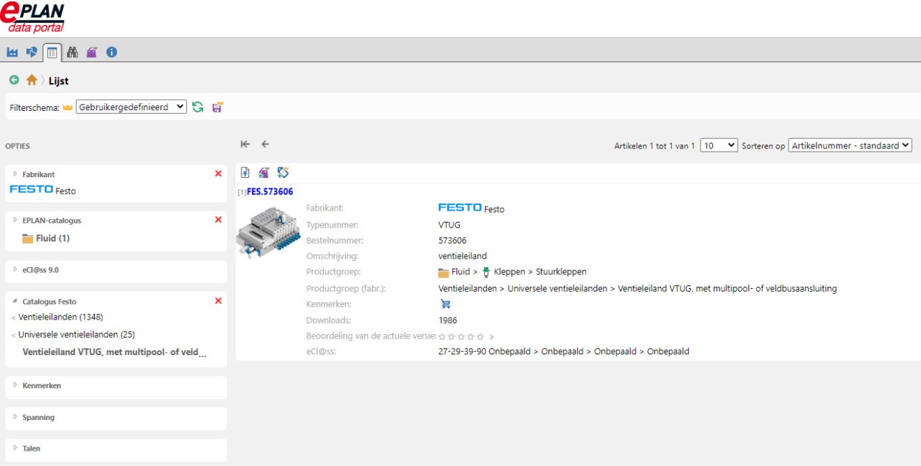Image resolution: width=921 pixels, height=466 pixels.
Task: Click the blue tag with plus icon
Action: [283, 172]
